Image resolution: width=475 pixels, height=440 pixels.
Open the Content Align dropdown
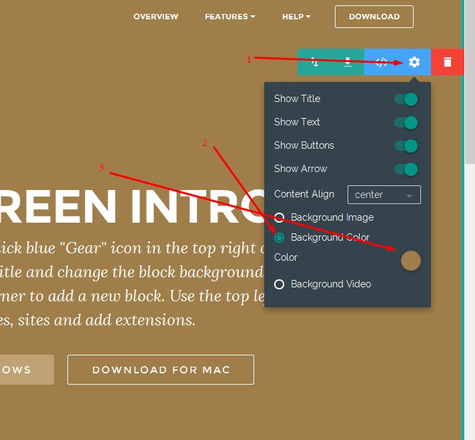point(384,195)
